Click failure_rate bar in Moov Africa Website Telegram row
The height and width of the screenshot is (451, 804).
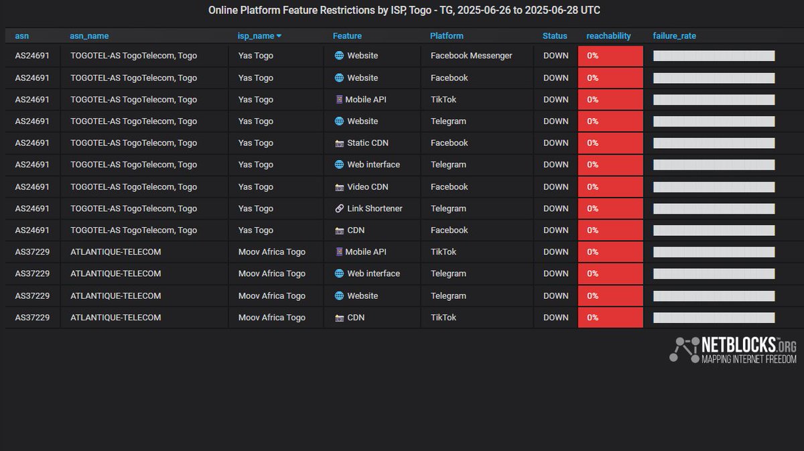click(x=714, y=296)
